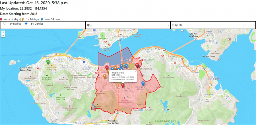This screenshot has height=125, width=256.
Task: Open the 灣仔 district dropdown
Action: point(127,25)
